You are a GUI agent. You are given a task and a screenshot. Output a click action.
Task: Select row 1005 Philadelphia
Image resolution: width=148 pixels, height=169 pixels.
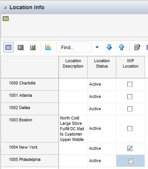[x=30, y=161]
